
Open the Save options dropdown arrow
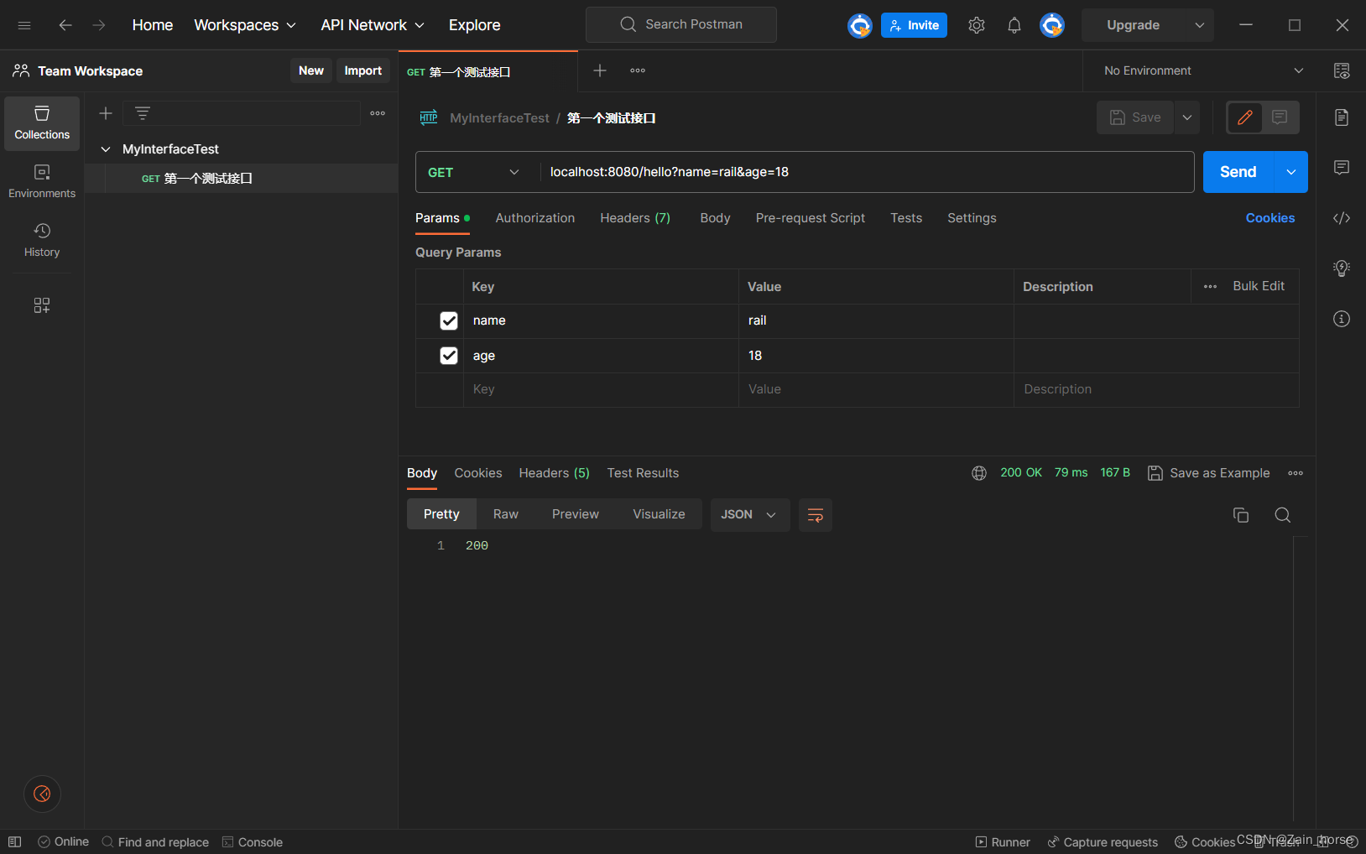(x=1187, y=117)
